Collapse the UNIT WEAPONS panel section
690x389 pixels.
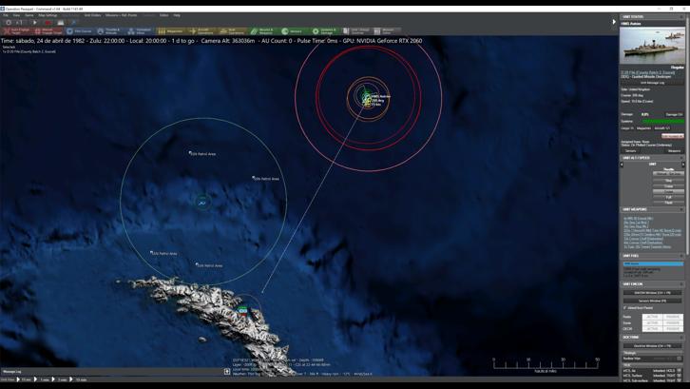(x=681, y=209)
